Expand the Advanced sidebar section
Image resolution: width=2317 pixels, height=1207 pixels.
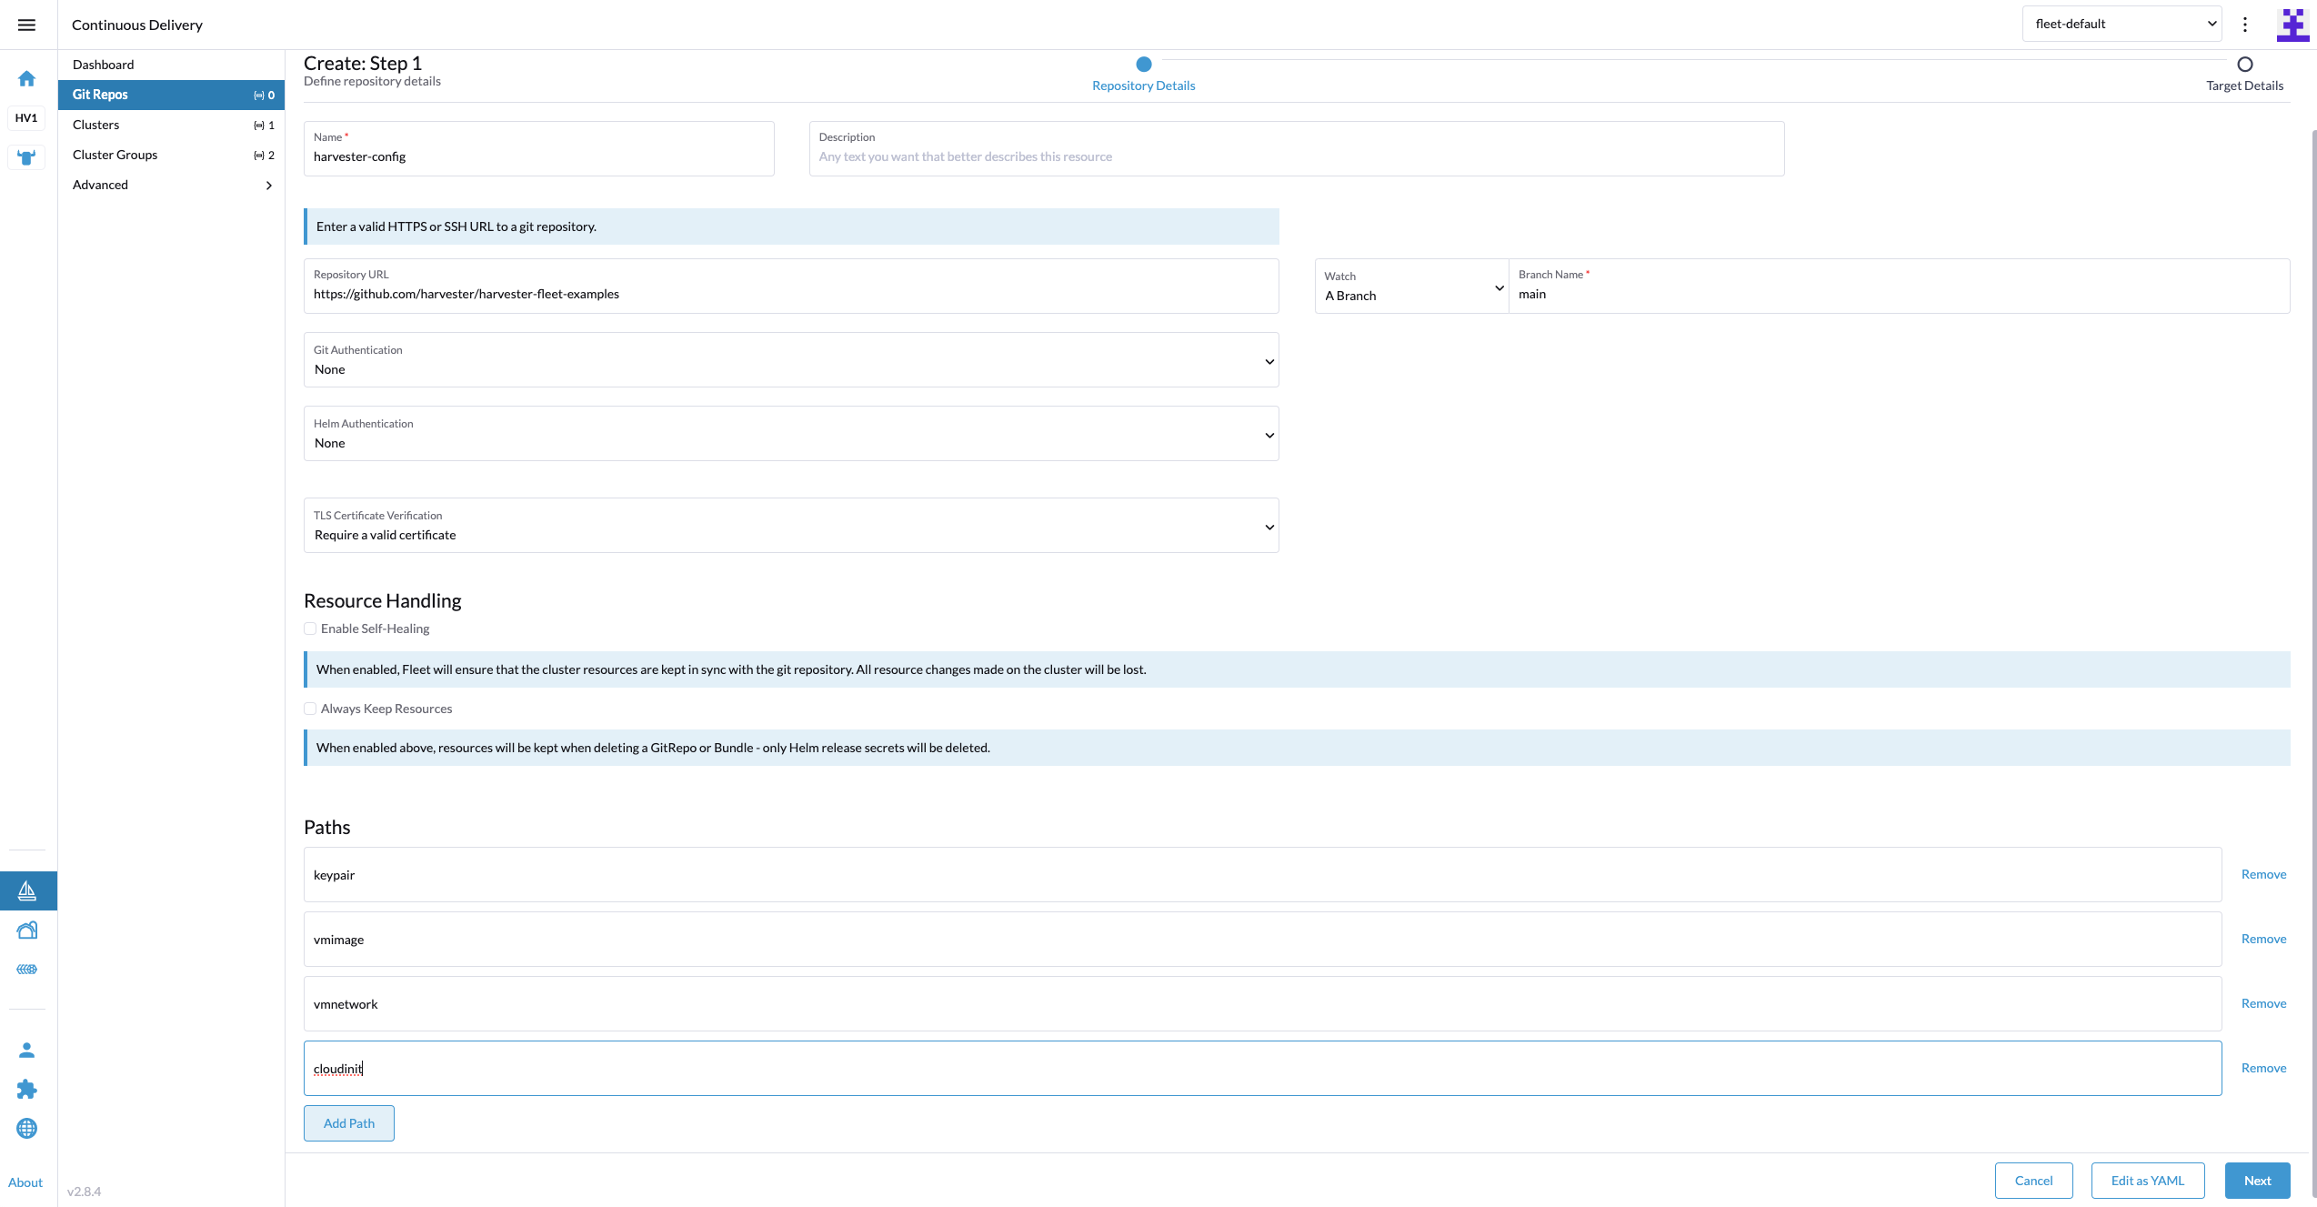171,185
